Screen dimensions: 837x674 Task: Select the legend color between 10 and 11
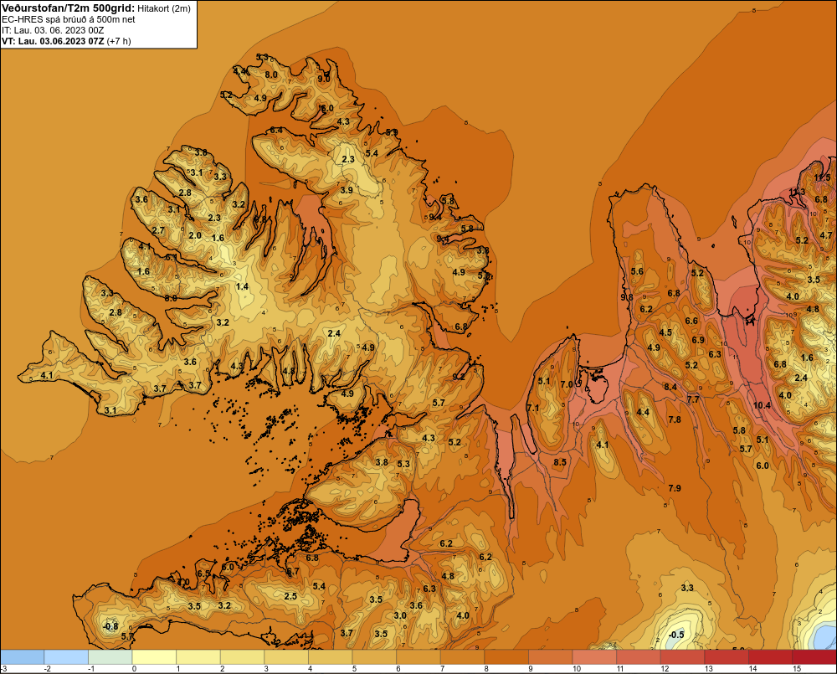[594, 657]
